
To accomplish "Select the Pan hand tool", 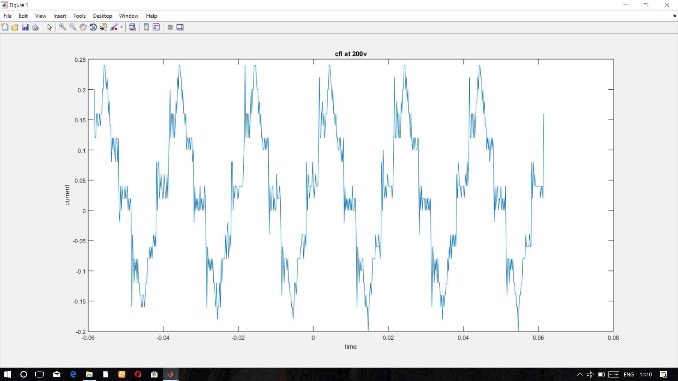I will tap(83, 27).
